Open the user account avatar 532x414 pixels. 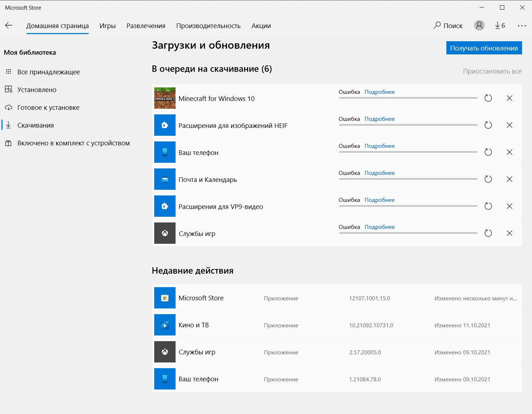coord(479,25)
